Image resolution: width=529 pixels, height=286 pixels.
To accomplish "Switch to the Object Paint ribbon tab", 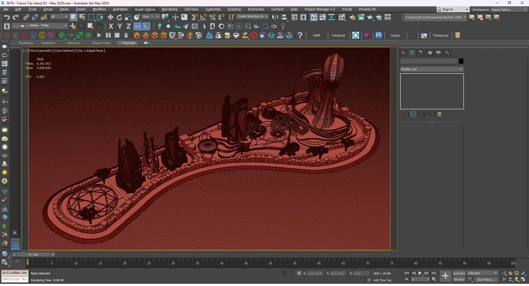I will 101,43.
